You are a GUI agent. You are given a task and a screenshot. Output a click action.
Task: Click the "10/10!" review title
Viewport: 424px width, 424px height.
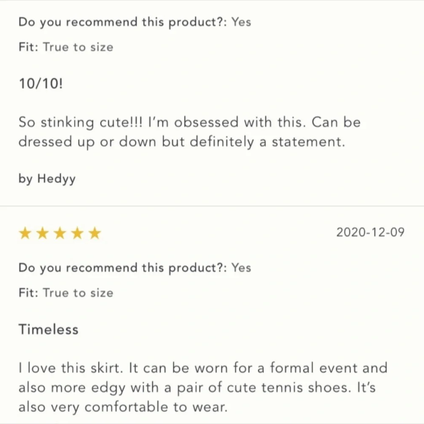tap(40, 84)
